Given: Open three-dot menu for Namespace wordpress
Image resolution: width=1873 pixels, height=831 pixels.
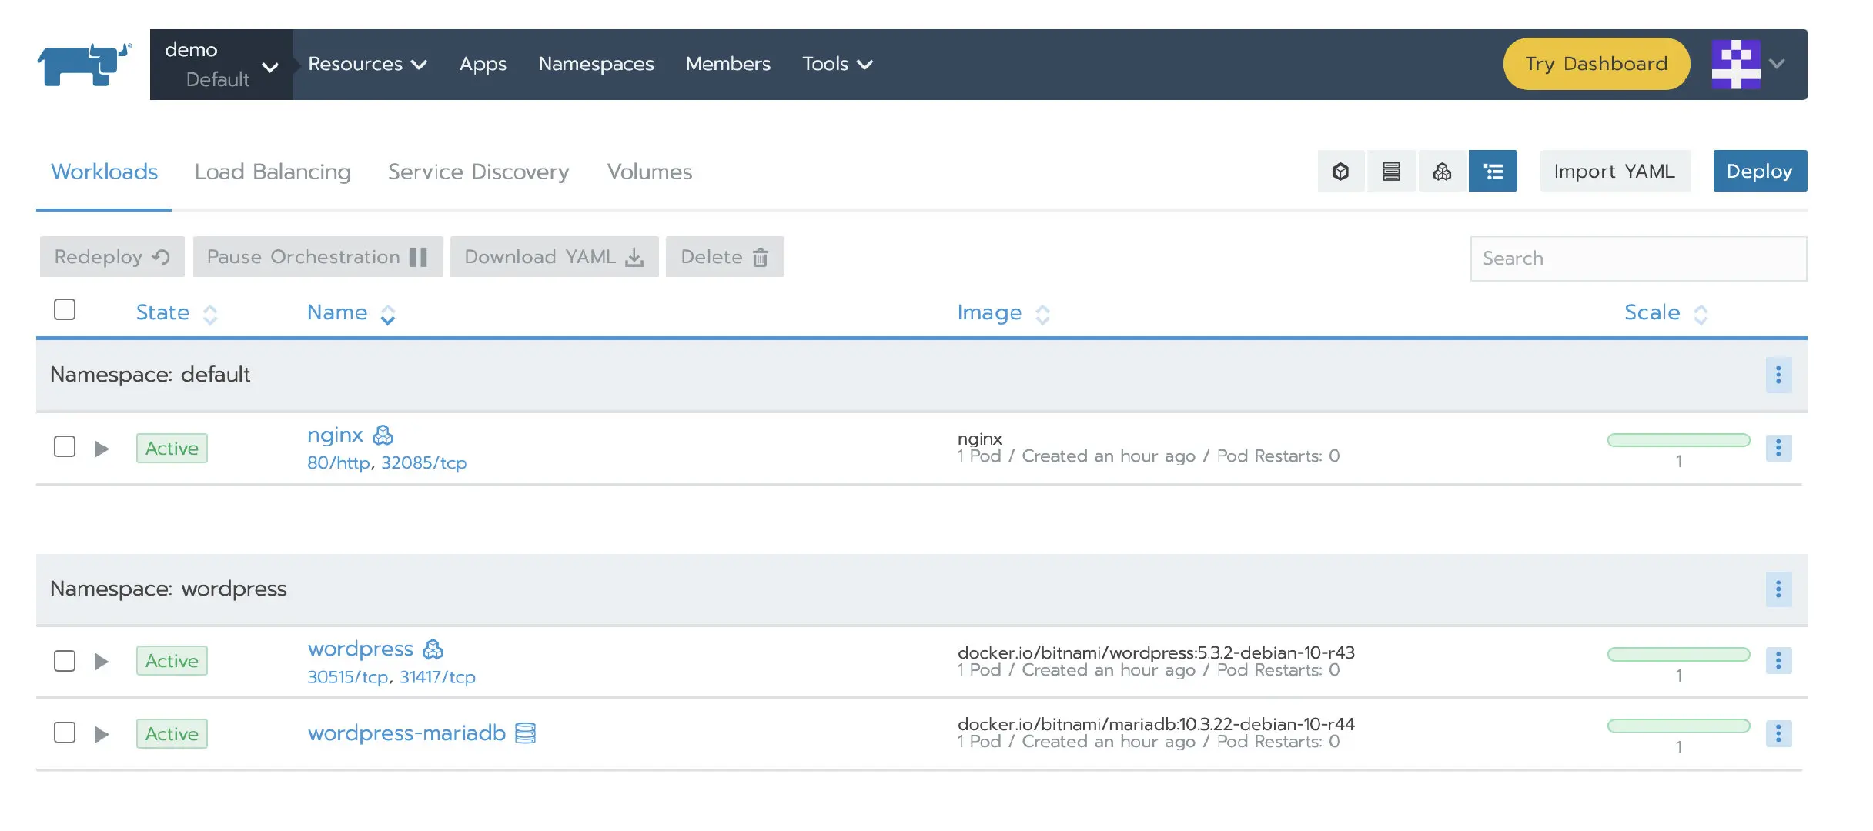Looking at the screenshot, I should point(1778,589).
